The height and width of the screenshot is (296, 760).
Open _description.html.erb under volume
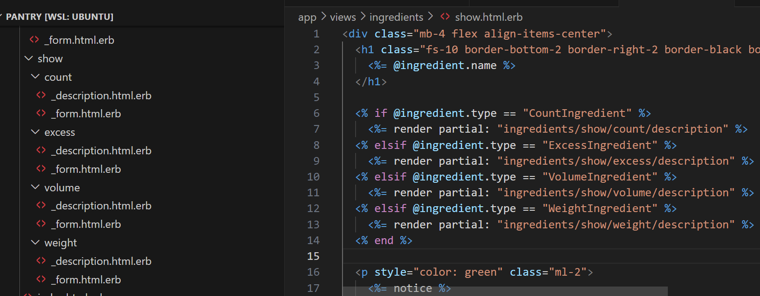tap(101, 206)
